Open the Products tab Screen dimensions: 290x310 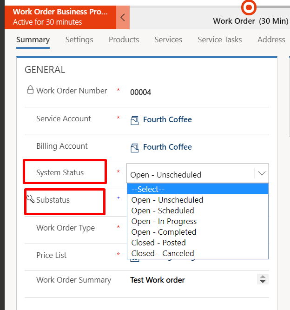pos(124,40)
